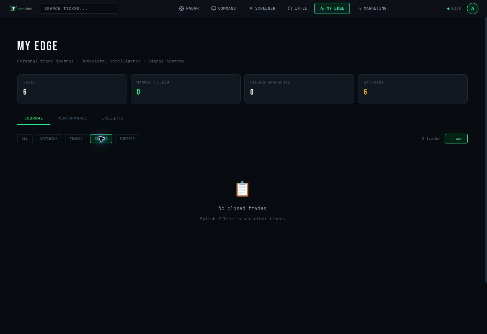This screenshot has width=487, height=334.
Task: Switch to the Insights tab
Action: click(x=113, y=118)
